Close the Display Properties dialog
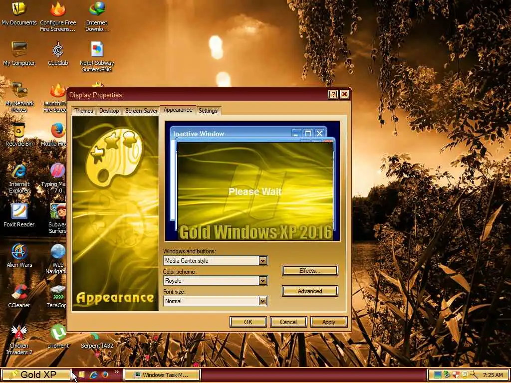This screenshot has height=383, width=511. [344, 94]
